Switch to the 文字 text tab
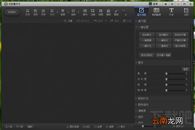195x130 pixels. 171,12
